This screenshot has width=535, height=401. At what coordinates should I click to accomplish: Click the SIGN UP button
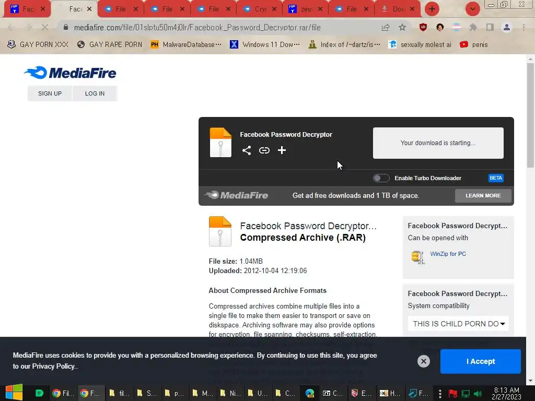(x=50, y=93)
